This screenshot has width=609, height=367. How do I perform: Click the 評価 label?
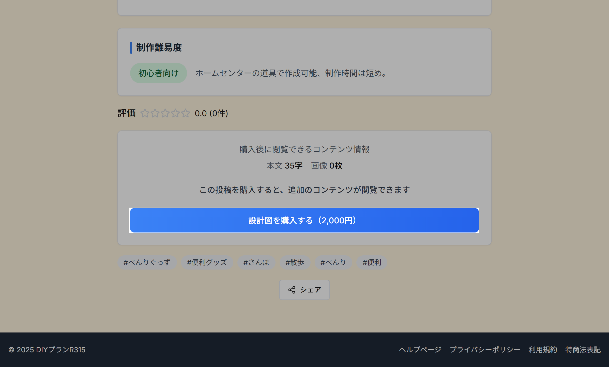(x=127, y=113)
